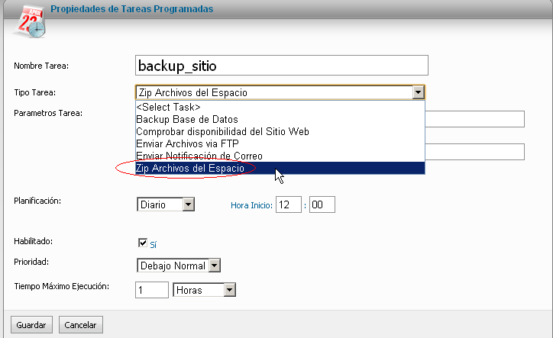Open the Tipo Tarea dropdown arrow
The image size is (553, 338).
click(x=418, y=92)
